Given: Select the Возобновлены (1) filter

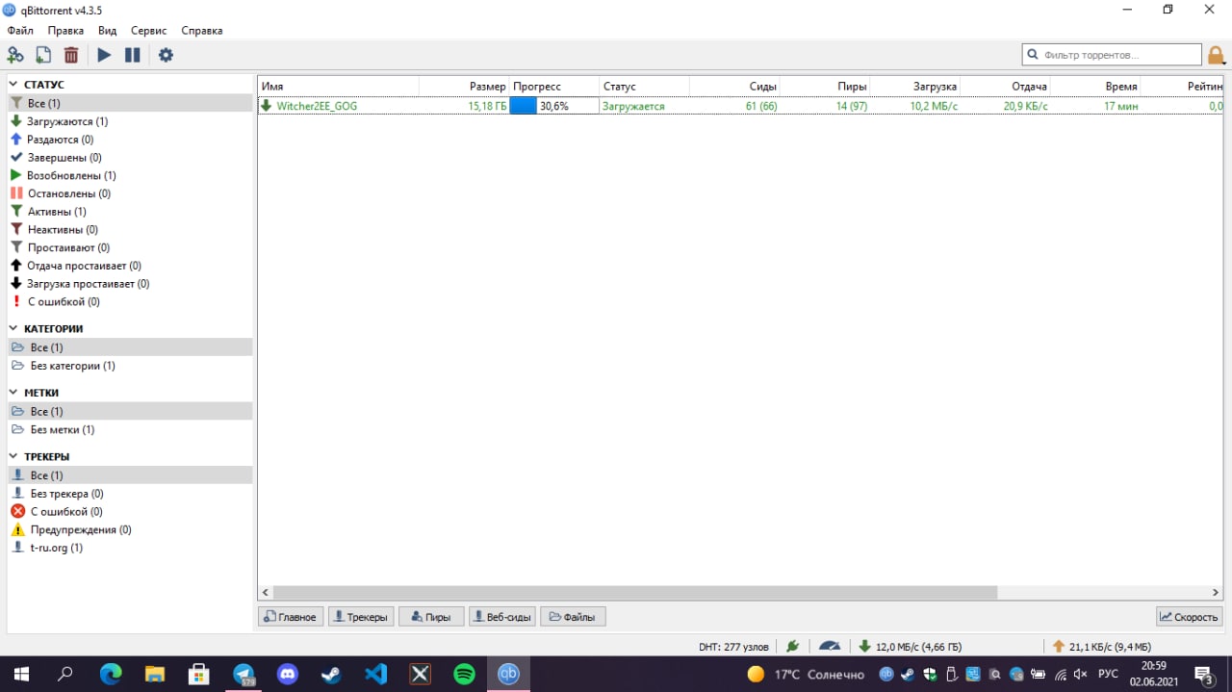Looking at the screenshot, I should (130, 175).
